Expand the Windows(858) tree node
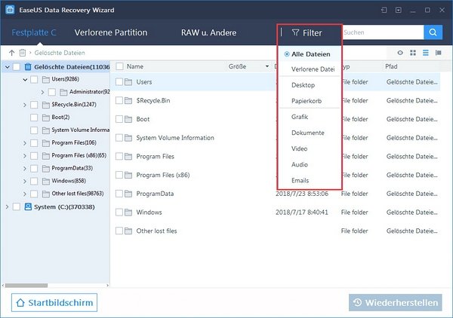Image resolution: width=453 pixels, height=318 pixels. tap(25, 181)
